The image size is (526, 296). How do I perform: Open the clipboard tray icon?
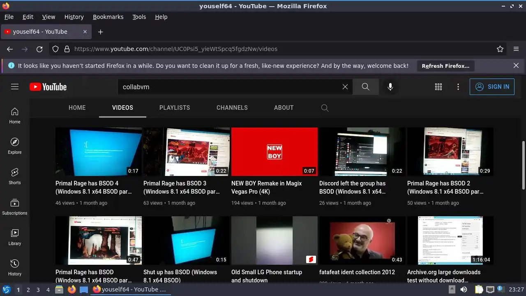click(x=479, y=289)
